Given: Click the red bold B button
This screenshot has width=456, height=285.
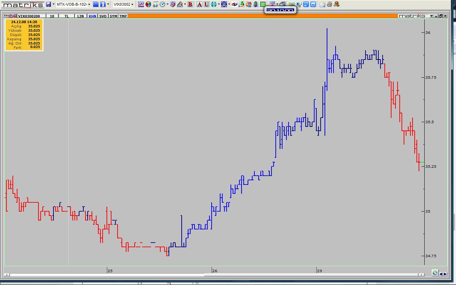Looking at the screenshot, I should 190,4.
